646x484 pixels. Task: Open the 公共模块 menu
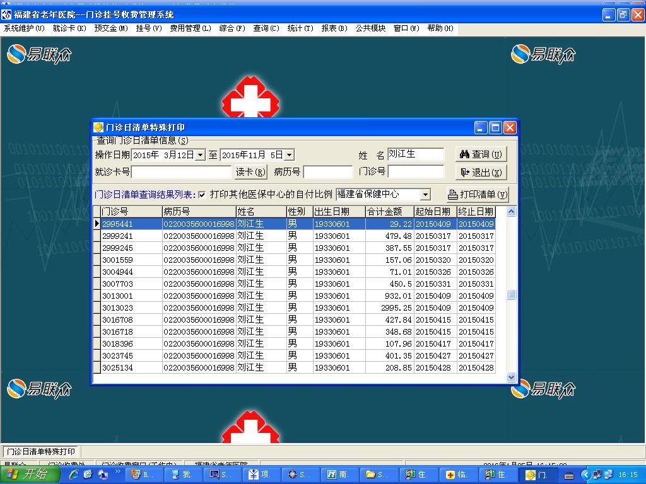coord(370,28)
